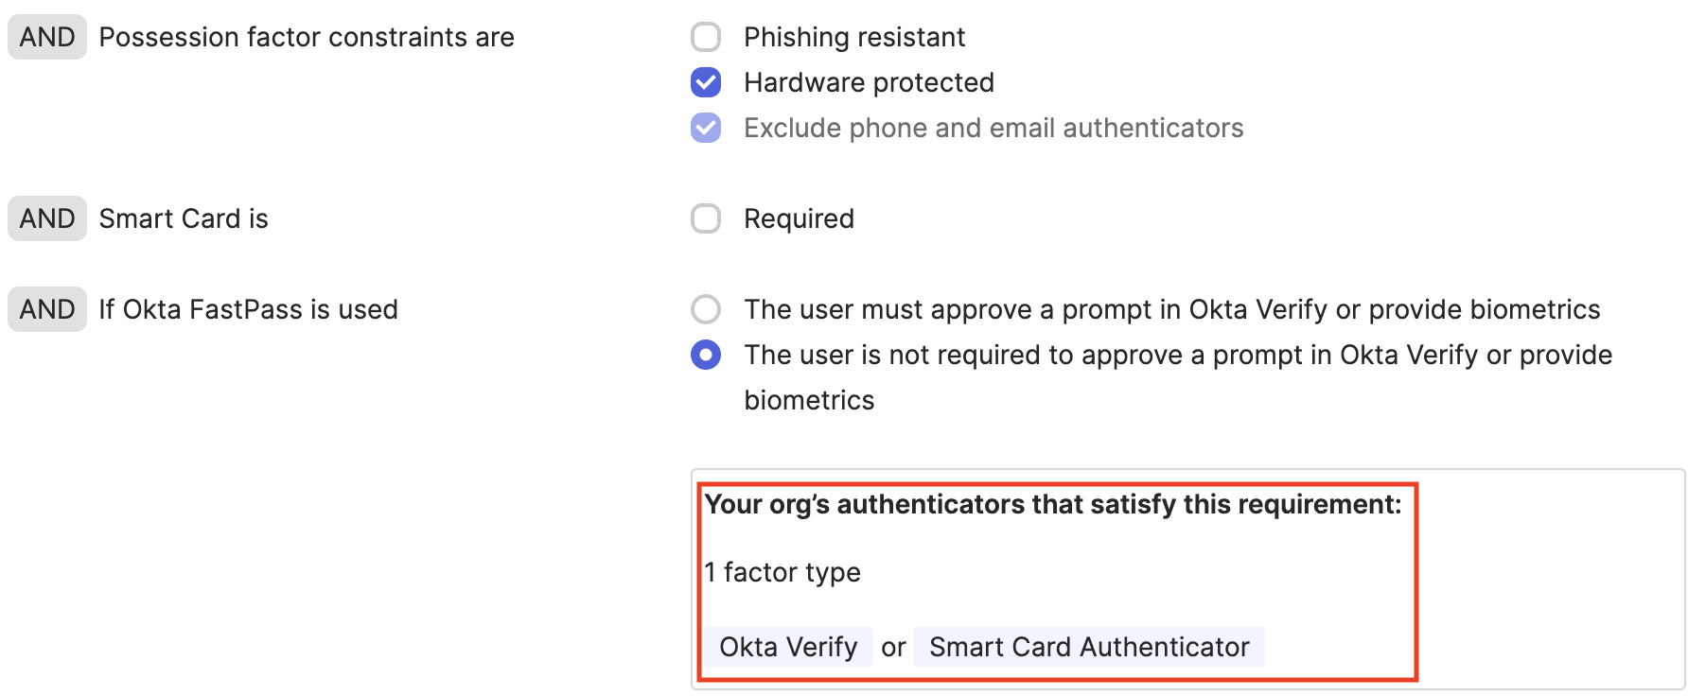
Task: Click the selected 'not required to approve' radio button
Action: 706,355
